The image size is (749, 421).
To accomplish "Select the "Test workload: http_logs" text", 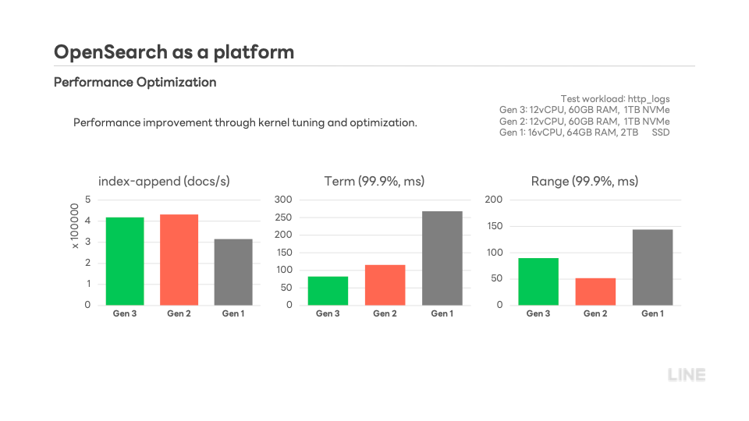I will click(x=615, y=99).
